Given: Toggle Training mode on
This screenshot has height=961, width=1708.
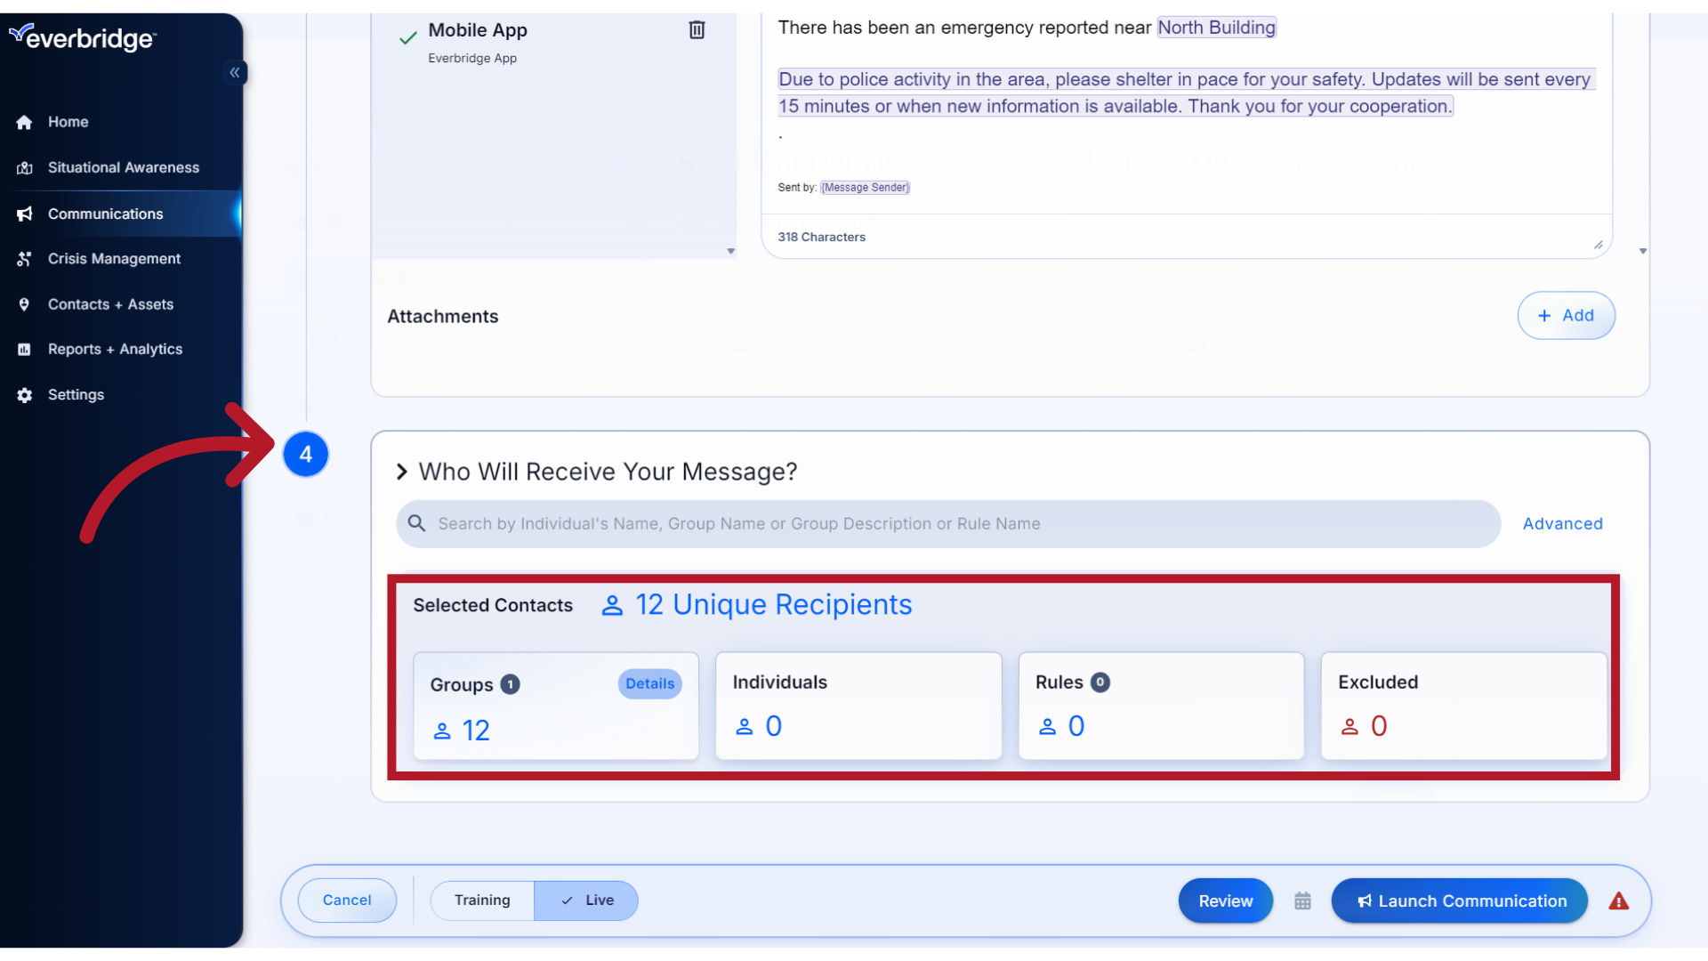Looking at the screenshot, I should coord(483,900).
